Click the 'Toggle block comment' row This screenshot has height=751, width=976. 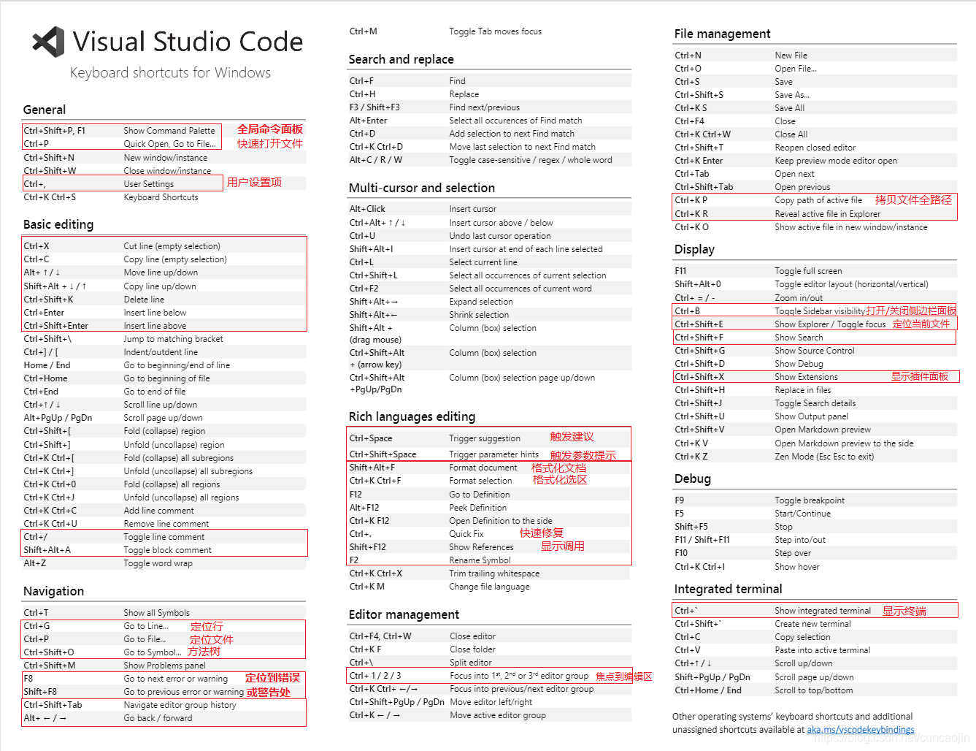click(x=164, y=550)
